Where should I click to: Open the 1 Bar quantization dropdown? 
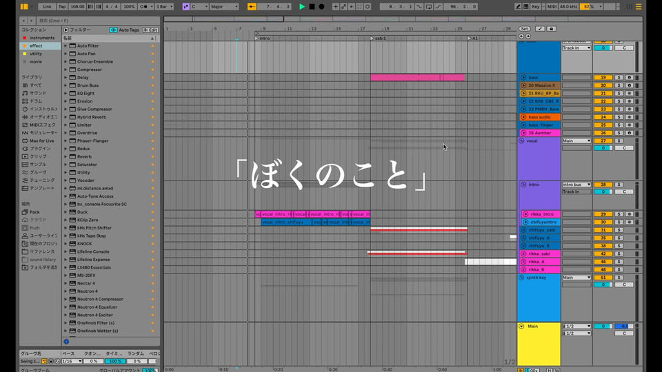[x=165, y=6]
